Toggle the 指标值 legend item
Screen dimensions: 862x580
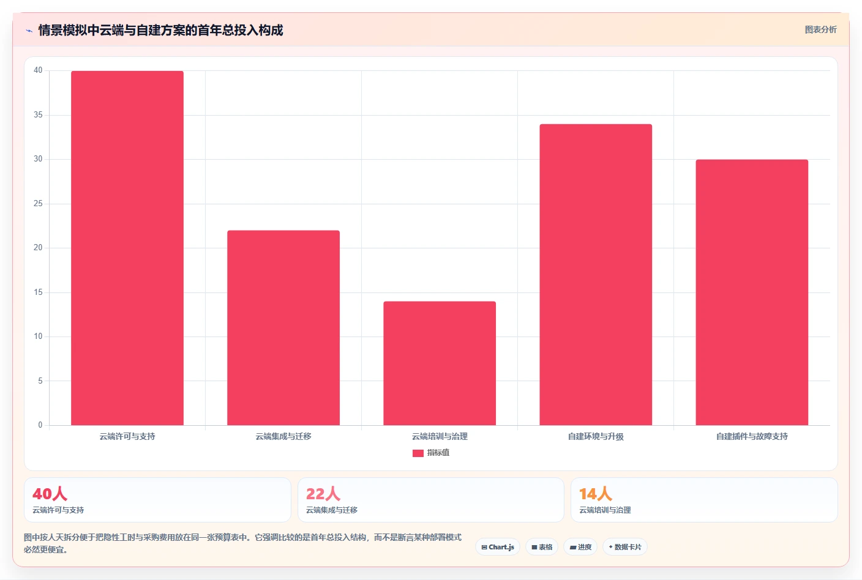click(x=431, y=453)
